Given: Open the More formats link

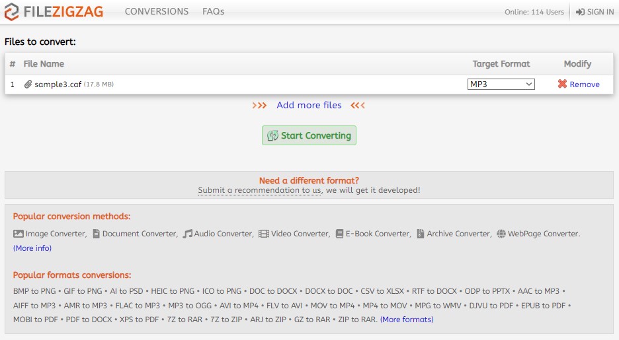Looking at the screenshot, I should (x=407, y=320).
